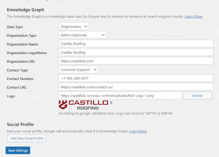Click the Social Profile heading
219x157 pixels.
click(x=20, y=125)
